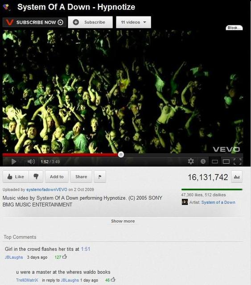Show video statistics with the bar chart icon
The width and height of the screenshot is (251, 285).
pos(237,177)
